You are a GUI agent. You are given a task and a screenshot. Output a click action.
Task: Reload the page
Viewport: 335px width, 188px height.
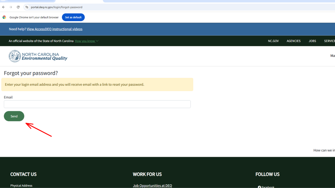[18, 7]
